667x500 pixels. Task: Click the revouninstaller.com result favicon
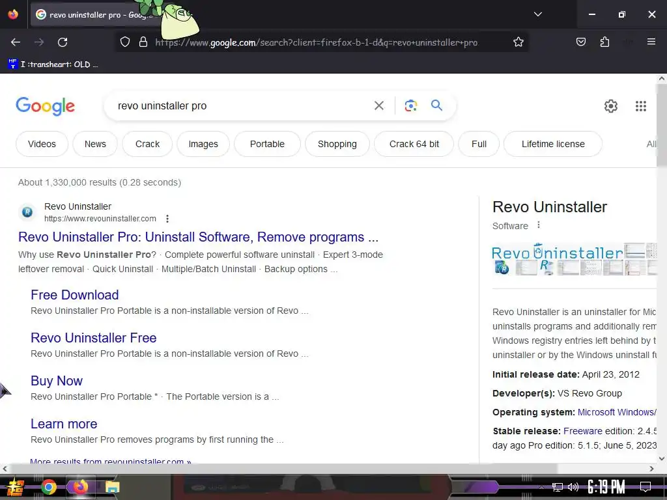pos(27,212)
